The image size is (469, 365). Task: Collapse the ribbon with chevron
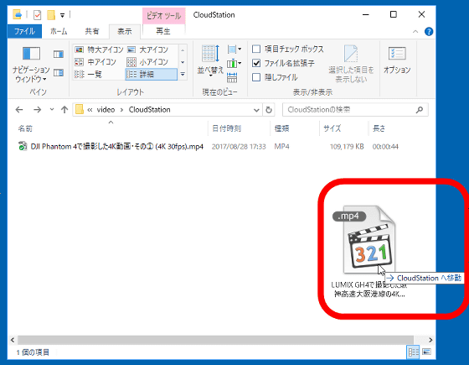(415, 32)
